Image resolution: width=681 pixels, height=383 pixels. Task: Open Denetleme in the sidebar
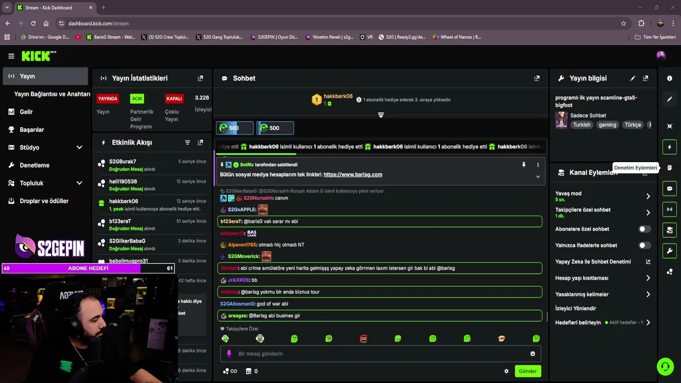[35, 165]
